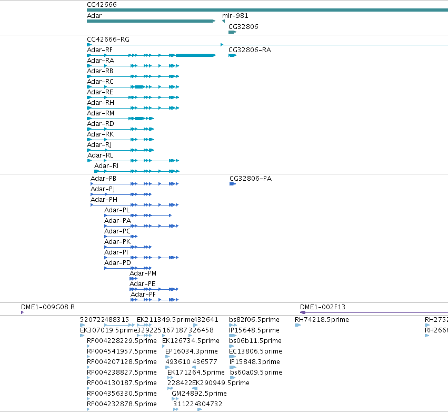This screenshot has height=412, width=448.
Task: Click the Adar-RF transcript label
Action: click(x=99, y=50)
